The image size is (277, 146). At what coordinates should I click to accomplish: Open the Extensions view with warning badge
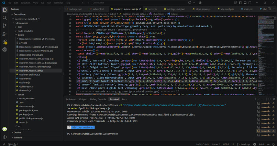click(x=4, y=42)
